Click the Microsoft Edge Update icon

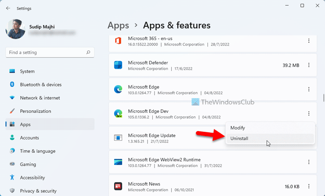[118, 138]
